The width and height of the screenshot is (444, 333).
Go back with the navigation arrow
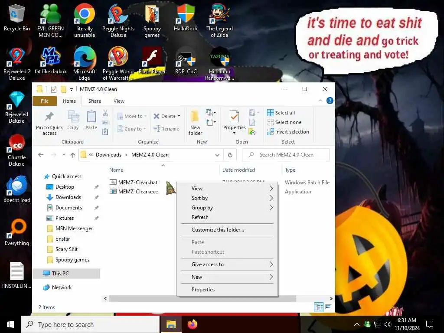point(41,155)
